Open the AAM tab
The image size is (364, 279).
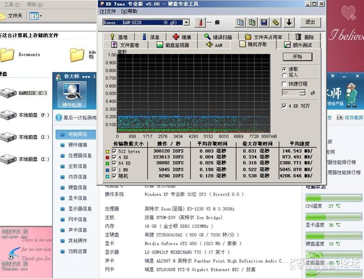pos(214,45)
